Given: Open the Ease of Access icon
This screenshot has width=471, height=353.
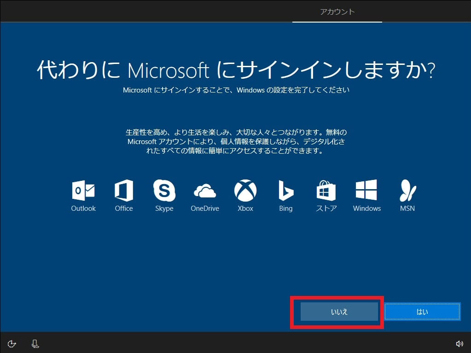Looking at the screenshot, I should (x=12, y=344).
